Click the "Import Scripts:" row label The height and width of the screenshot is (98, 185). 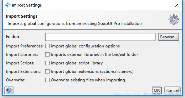coord(20,63)
